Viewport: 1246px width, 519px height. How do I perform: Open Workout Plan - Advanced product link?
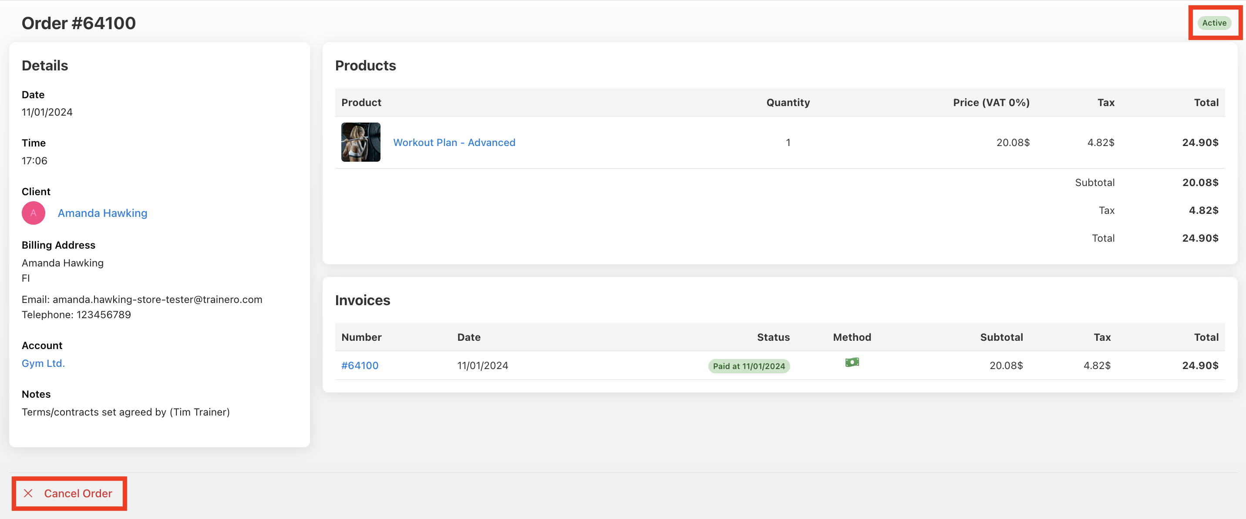(x=454, y=143)
